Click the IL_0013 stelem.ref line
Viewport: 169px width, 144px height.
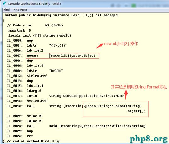(x=27, y=76)
